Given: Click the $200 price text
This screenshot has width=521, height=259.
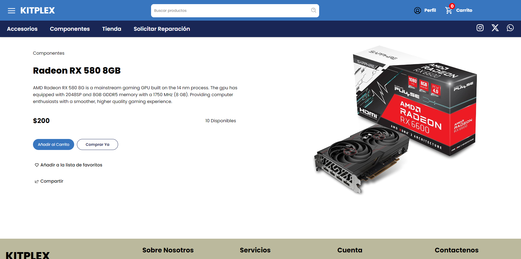Looking at the screenshot, I should click(41, 121).
